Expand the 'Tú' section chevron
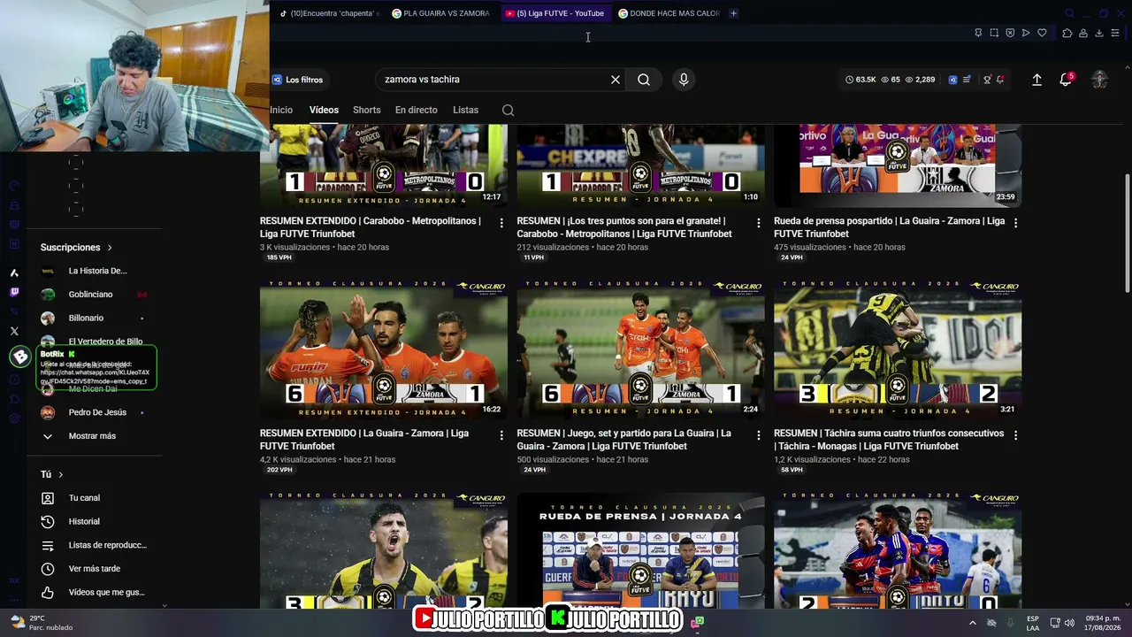The width and height of the screenshot is (1132, 637). pos(61,475)
